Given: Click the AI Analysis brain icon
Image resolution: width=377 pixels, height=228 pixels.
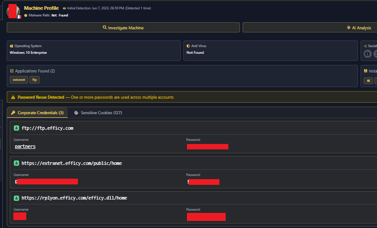Looking at the screenshot, I should coord(349,28).
